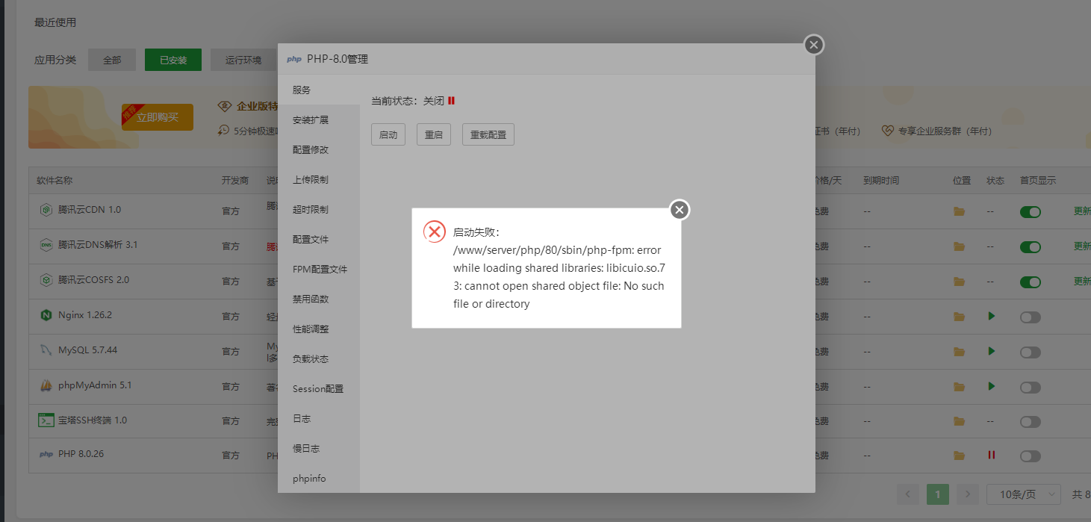Go to previous page in pagination
This screenshot has width=1091, height=522.
908,494
